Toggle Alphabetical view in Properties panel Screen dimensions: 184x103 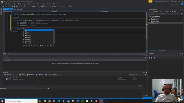click(x=152, y=58)
